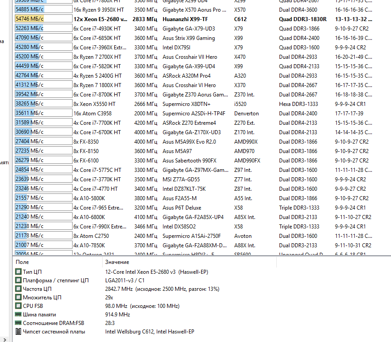The height and width of the screenshot is (342, 391).
Task: Click the Supermicro A2SDi-H-TP4F cell
Action: coord(194,114)
